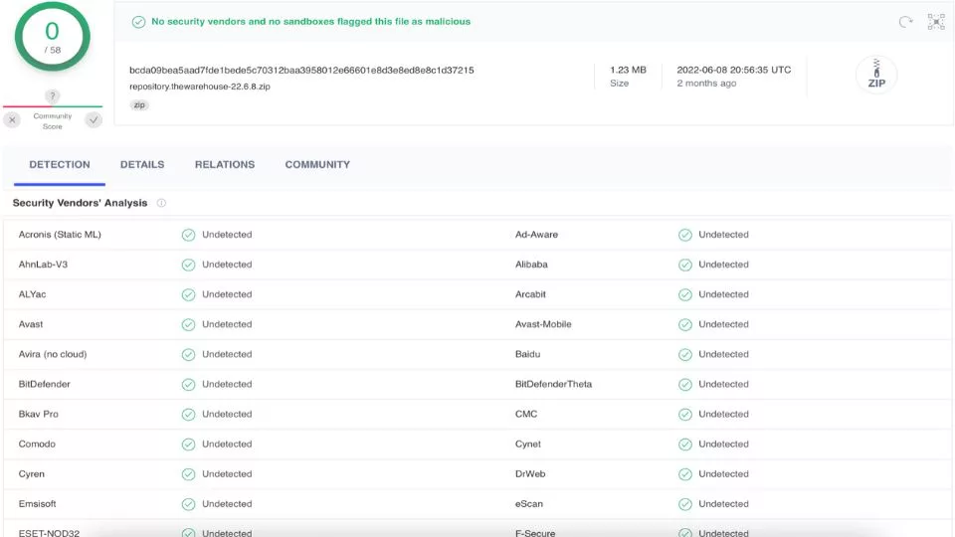Click vendor name Ad-Aware
Image resolution: width=955 pixels, height=537 pixels.
pos(536,235)
